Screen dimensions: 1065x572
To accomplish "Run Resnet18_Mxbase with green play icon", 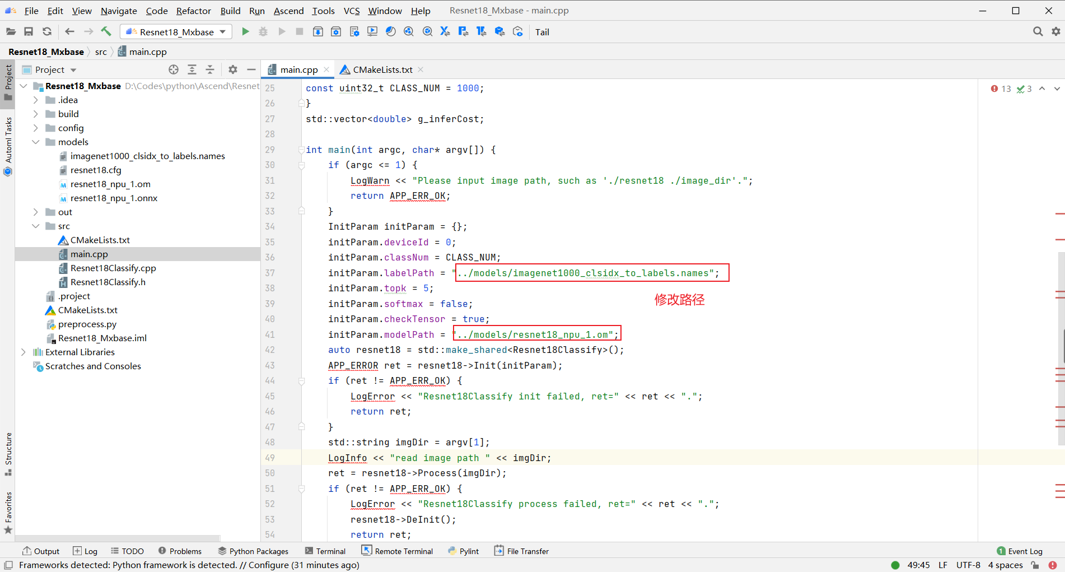I will coord(245,32).
